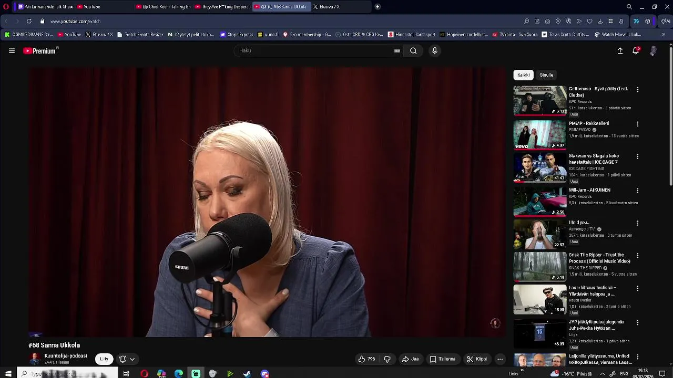Open the account avatar menu

[x=653, y=51]
